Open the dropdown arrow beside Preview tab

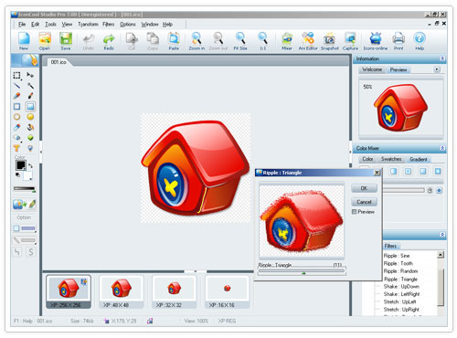click(x=437, y=69)
